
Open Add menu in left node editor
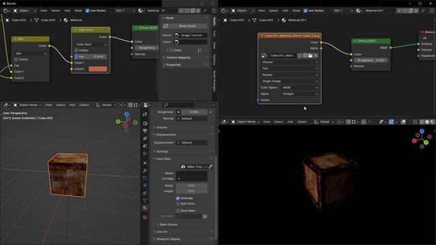67,11
